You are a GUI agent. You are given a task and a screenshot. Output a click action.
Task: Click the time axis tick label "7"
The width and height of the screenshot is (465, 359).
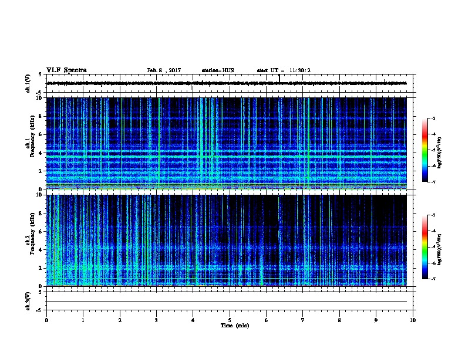tap(303, 320)
